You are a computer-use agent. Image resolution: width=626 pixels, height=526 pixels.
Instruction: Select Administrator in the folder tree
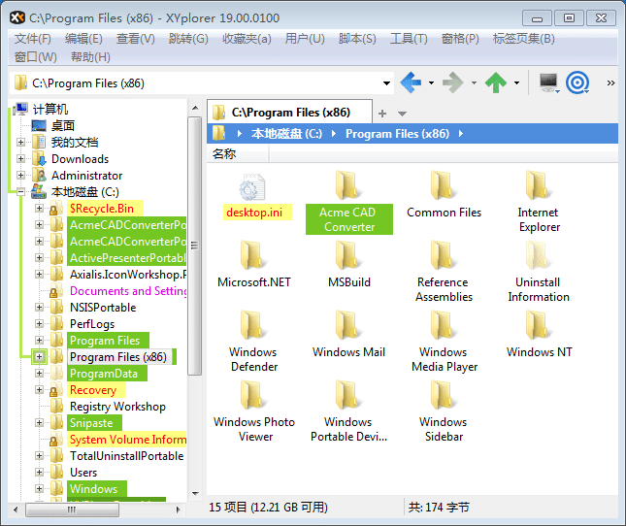point(86,176)
